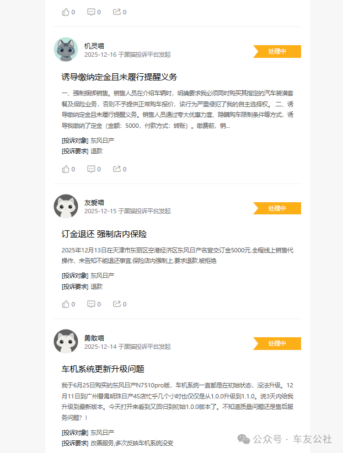Click the like icon in topmost row

[66, 12]
